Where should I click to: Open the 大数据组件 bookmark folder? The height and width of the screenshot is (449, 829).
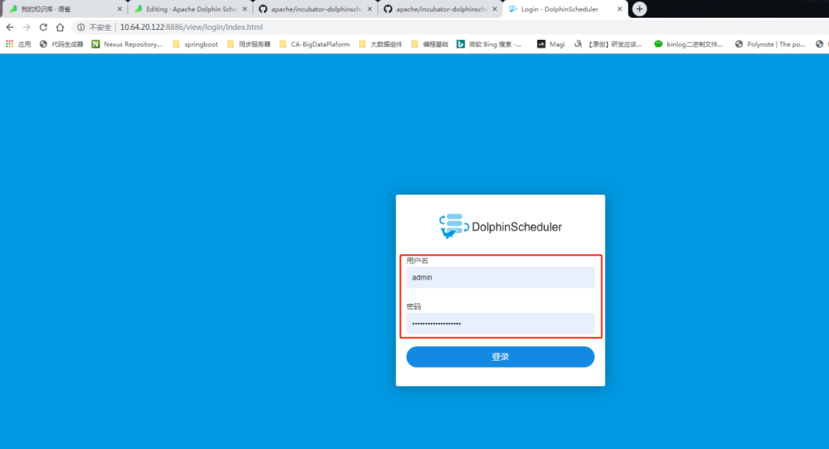381,45
